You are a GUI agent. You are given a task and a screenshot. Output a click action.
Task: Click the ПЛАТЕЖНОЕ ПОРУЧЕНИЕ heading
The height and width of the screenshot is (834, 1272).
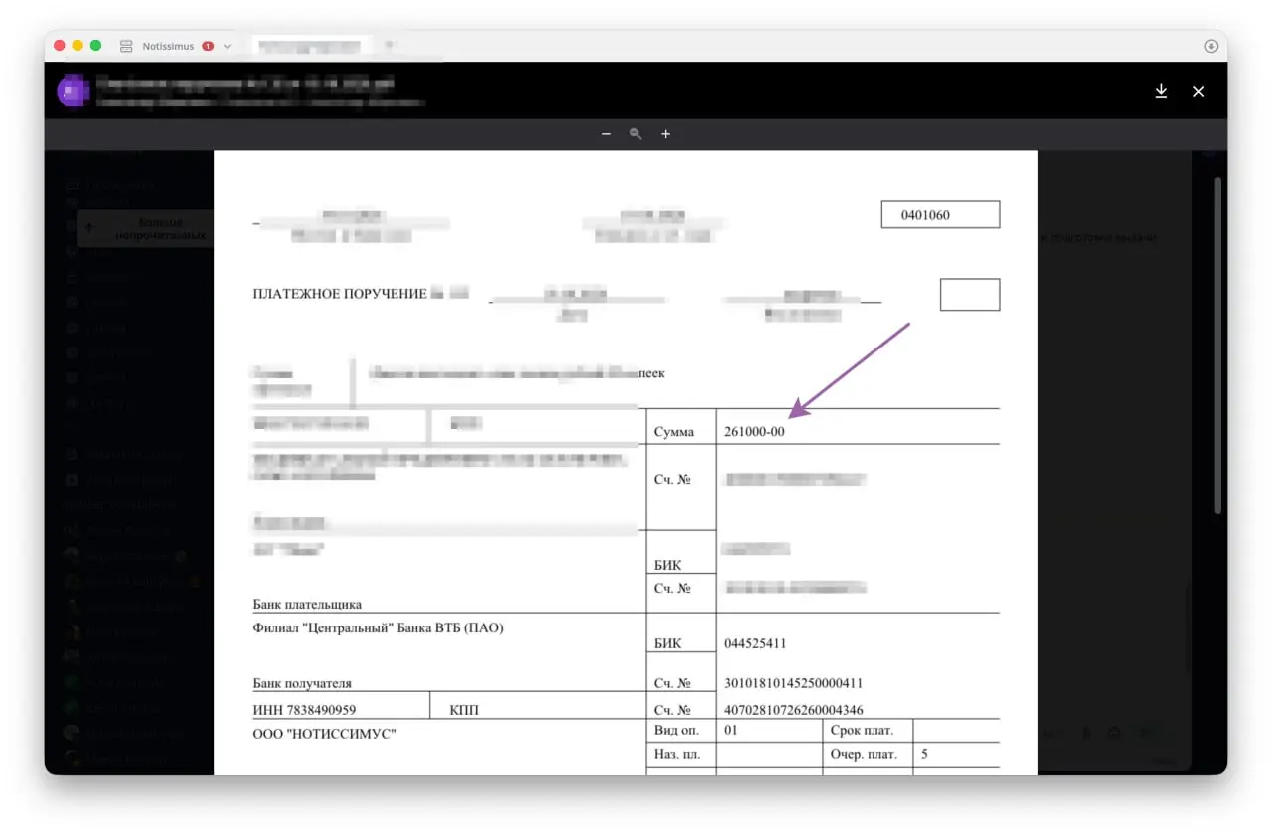pos(340,294)
